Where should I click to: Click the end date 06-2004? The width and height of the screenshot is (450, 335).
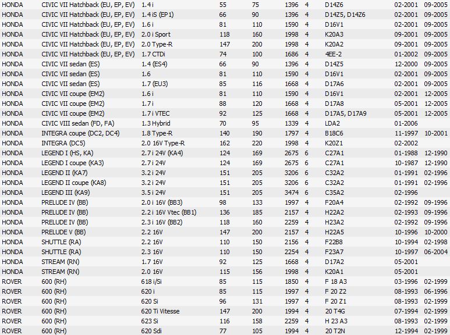click(435, 252)
